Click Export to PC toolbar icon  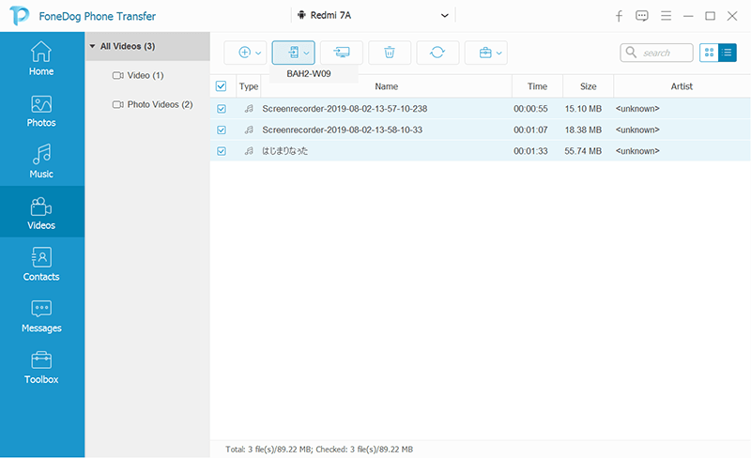pyautogui.click(x=342, y=53)
